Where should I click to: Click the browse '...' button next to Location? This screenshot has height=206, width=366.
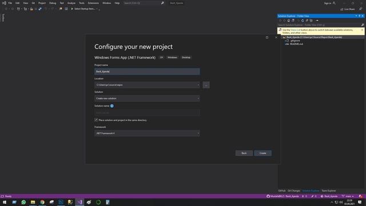pos(206,85)
